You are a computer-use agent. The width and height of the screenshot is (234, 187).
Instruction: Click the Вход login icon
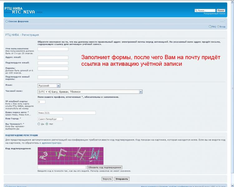[x=218, y=26]
